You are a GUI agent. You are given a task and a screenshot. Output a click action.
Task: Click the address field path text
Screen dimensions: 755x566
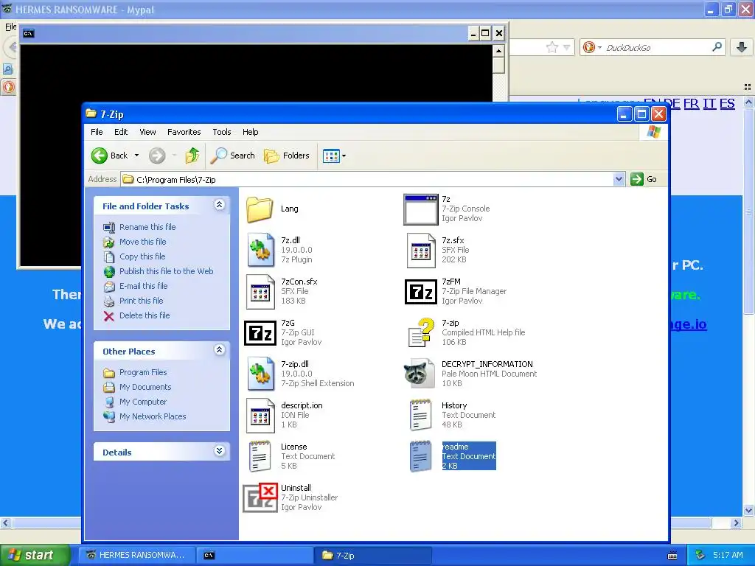(x=175, y=180)
